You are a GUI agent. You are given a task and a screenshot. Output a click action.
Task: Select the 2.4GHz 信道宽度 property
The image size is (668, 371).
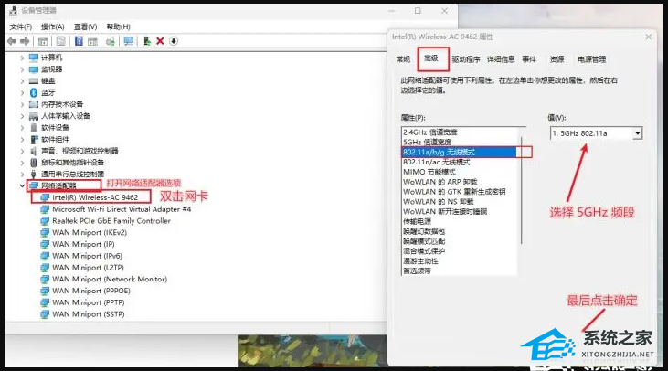tap(430, 132)
